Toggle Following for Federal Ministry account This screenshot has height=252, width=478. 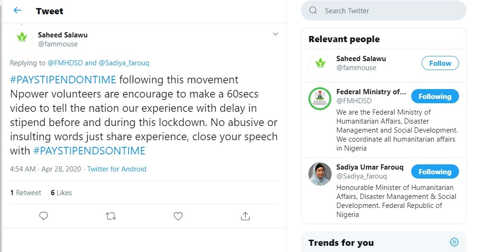point(434,97)
